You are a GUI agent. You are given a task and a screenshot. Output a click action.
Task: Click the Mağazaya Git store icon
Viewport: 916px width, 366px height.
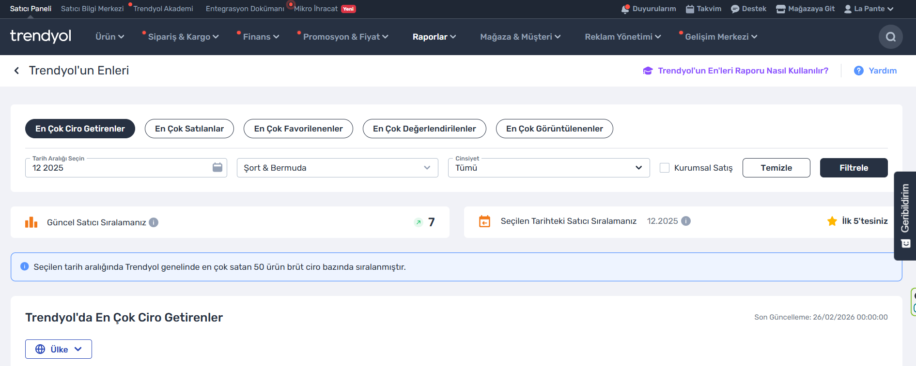pos(780,9)
